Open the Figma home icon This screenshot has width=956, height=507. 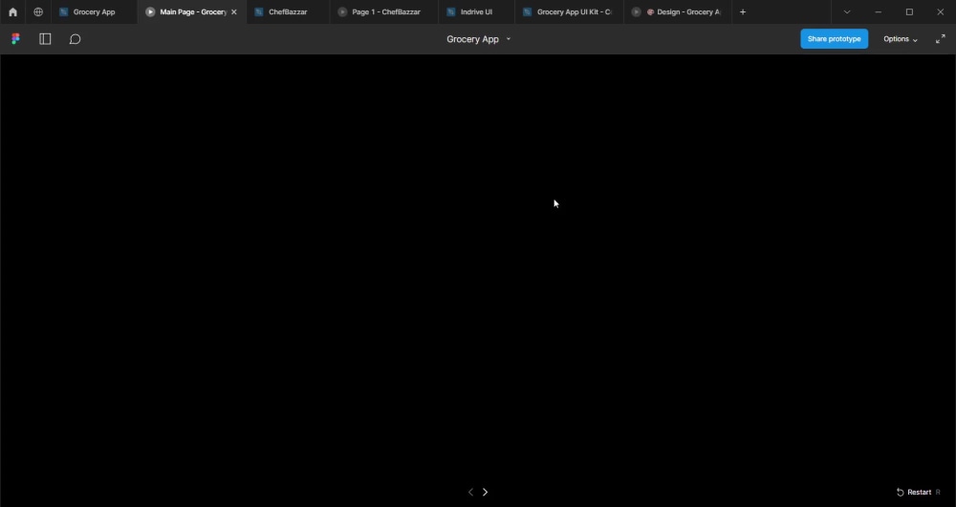tap(12, 12)
